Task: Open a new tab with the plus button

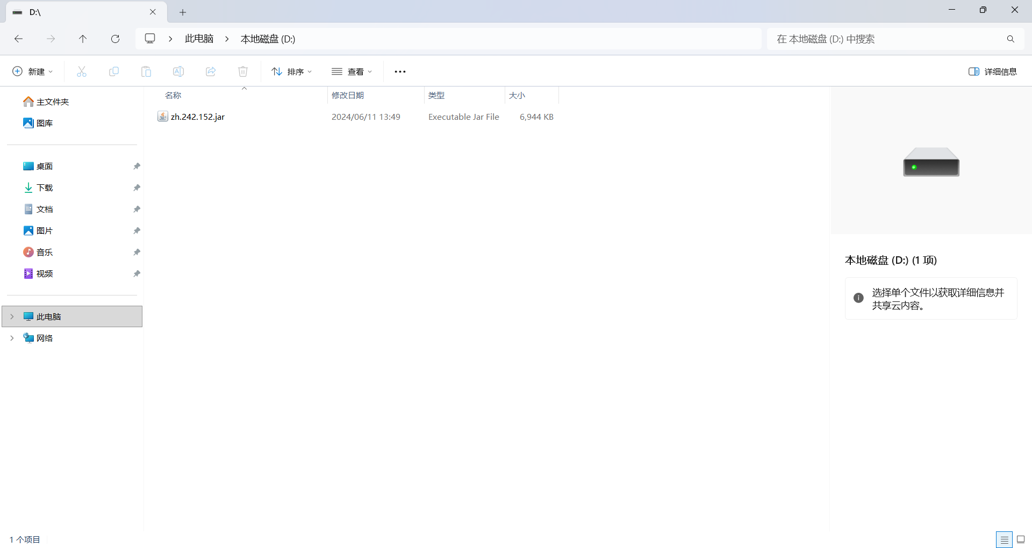Action: [x=183, y=12]
